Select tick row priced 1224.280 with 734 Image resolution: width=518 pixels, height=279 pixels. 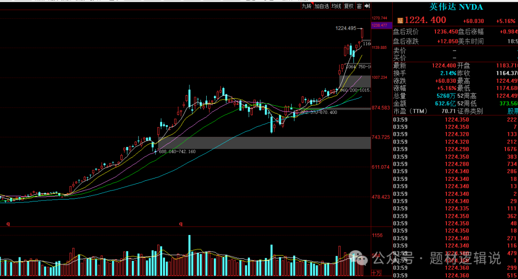pyautogui.click(x=455, y=164)
